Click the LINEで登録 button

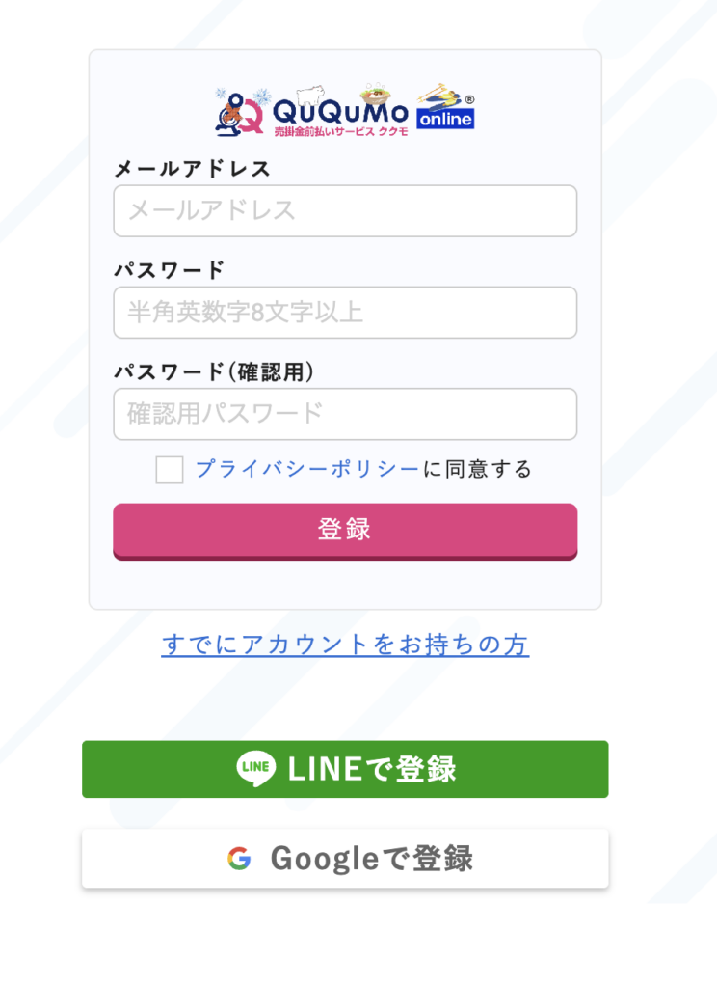345,769
